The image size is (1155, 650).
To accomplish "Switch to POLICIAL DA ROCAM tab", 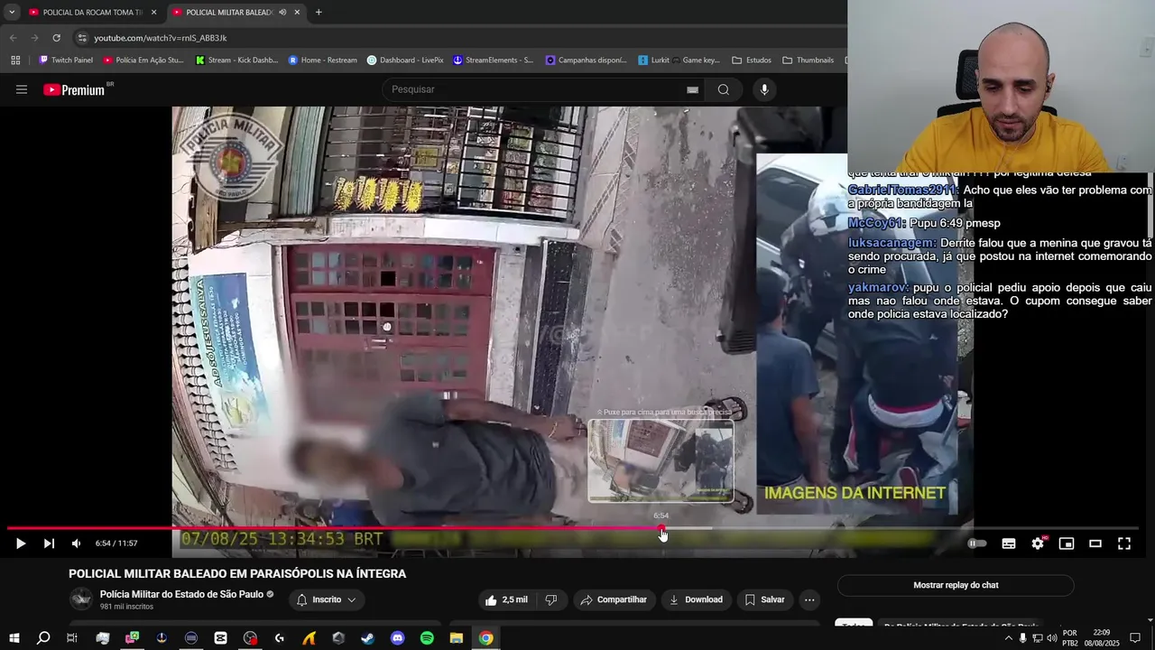I will [x=90, y=12].
